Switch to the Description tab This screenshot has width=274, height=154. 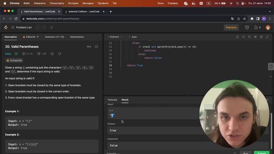11,37
